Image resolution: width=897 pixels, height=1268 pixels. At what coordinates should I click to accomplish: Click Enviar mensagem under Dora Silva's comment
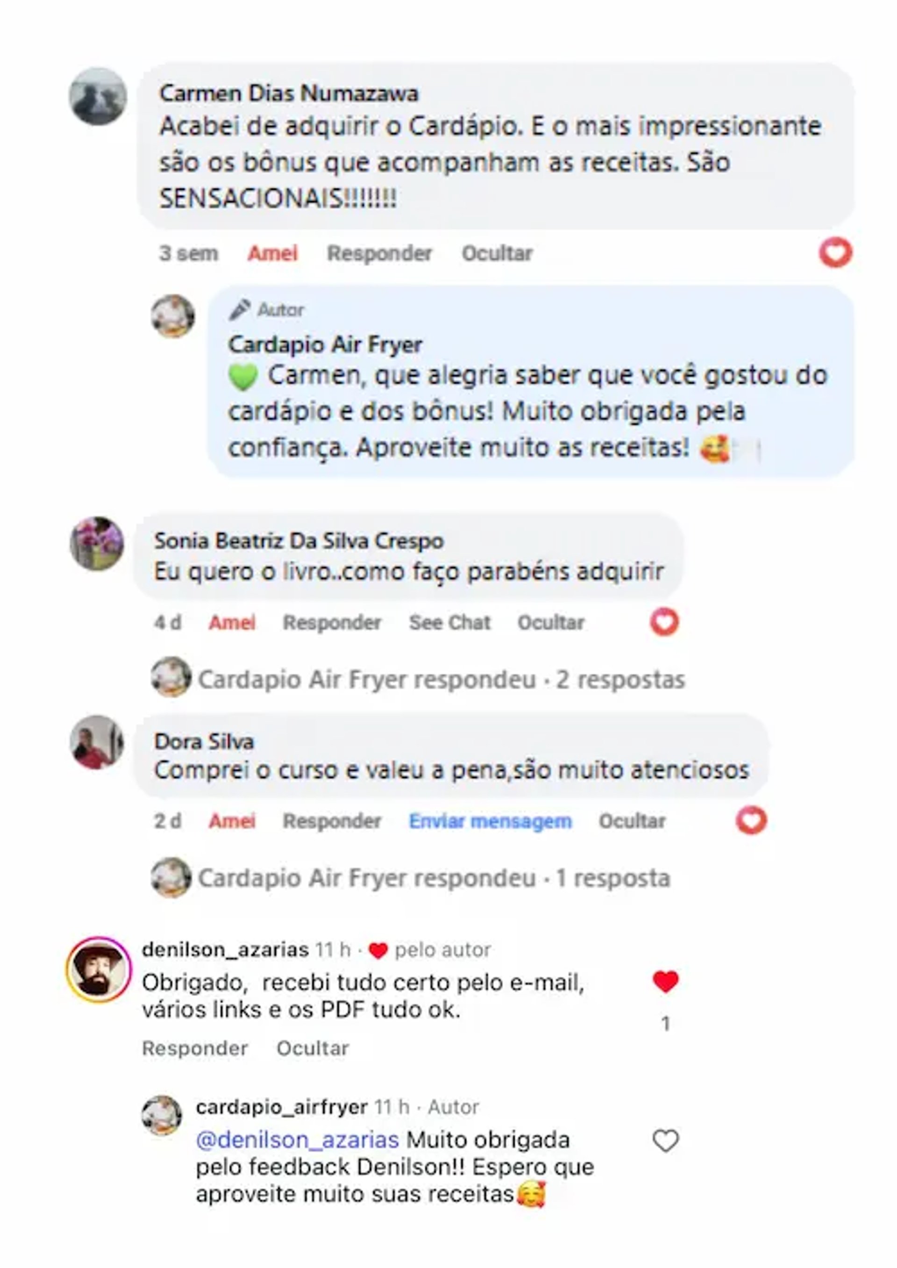(x=490, y=821)
